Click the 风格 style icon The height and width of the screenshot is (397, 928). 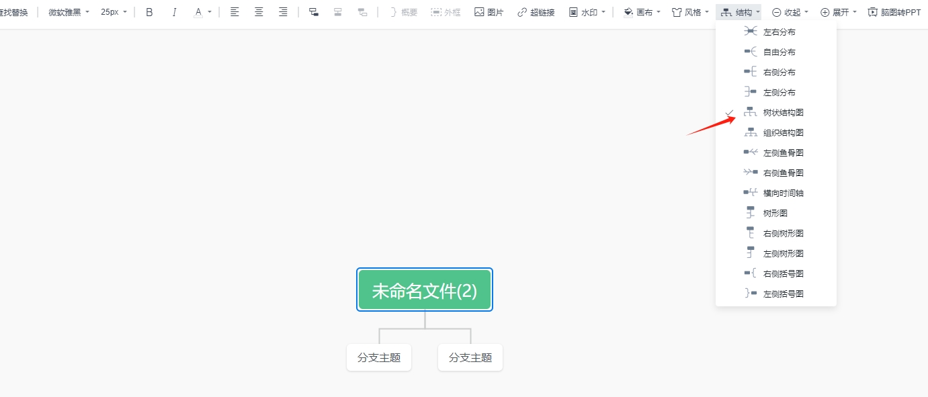[689, 11]
